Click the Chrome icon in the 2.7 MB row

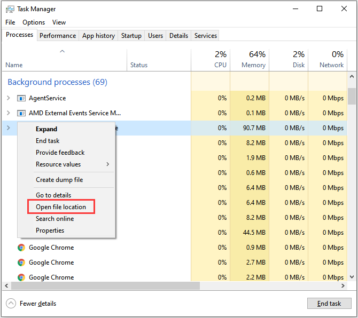21,263
